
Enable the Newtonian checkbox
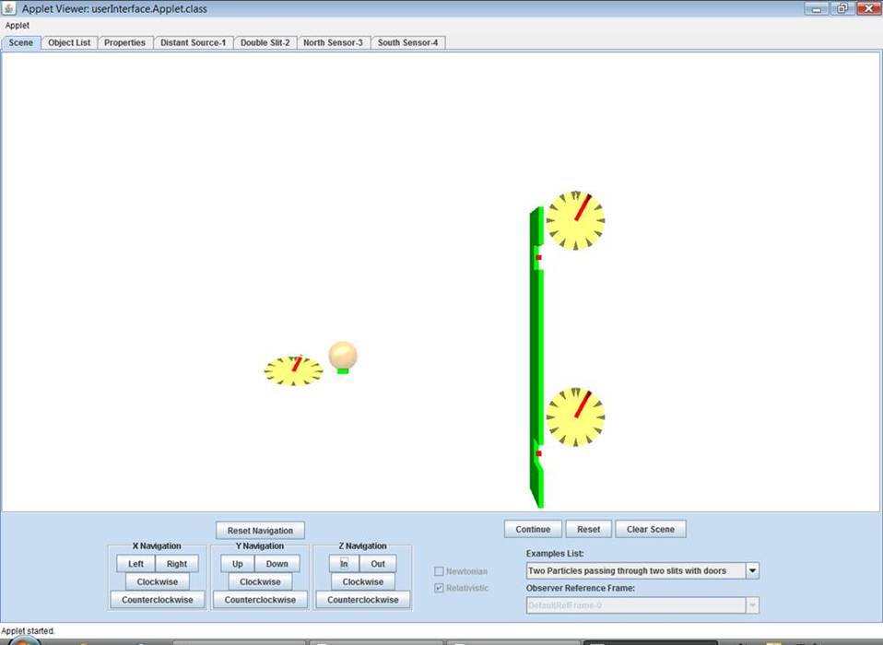pos(439,571)
